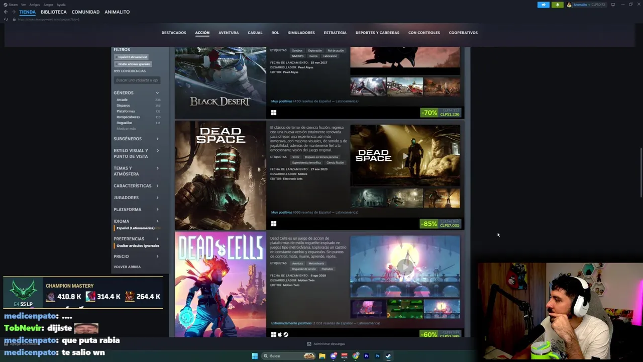Open the Biblioteca section
Image resolution: width=643 pixels, height=362 pixels.
click(54, 12)
